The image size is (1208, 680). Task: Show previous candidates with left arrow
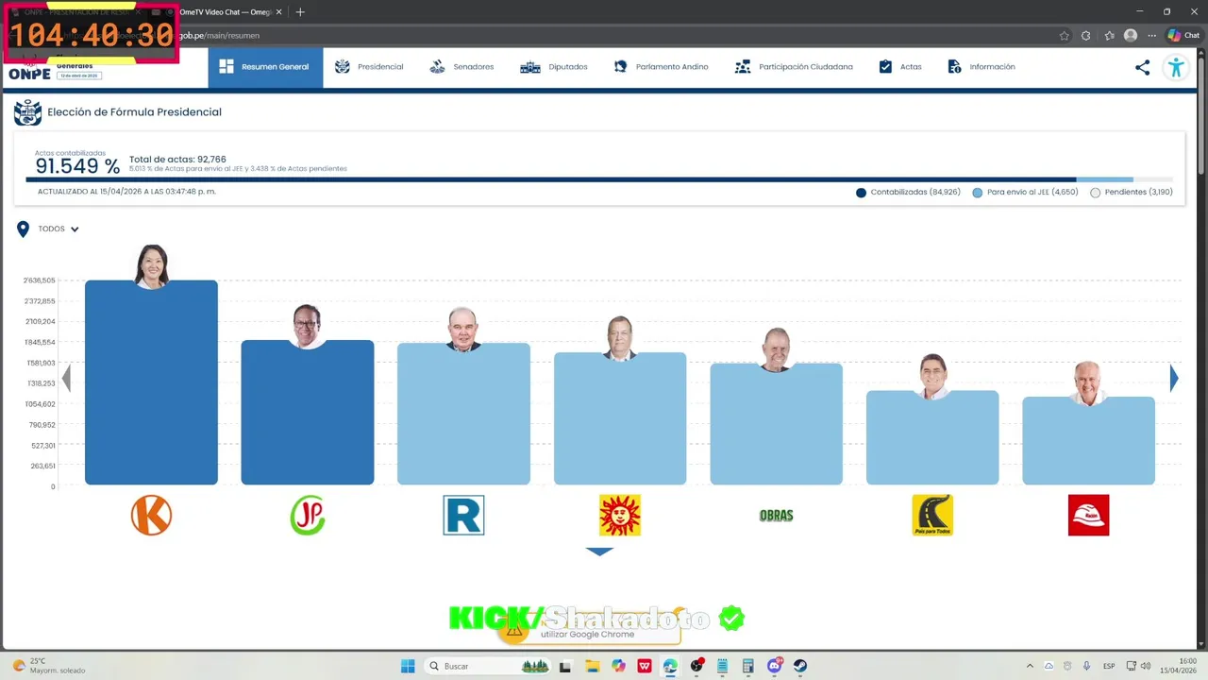[x=66, y=378]
